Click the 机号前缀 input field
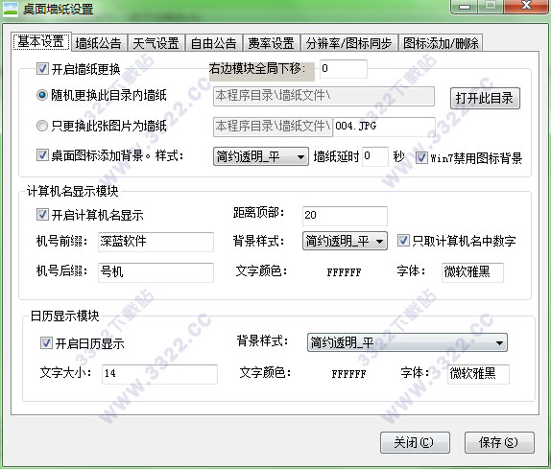 tap(156, 242)
